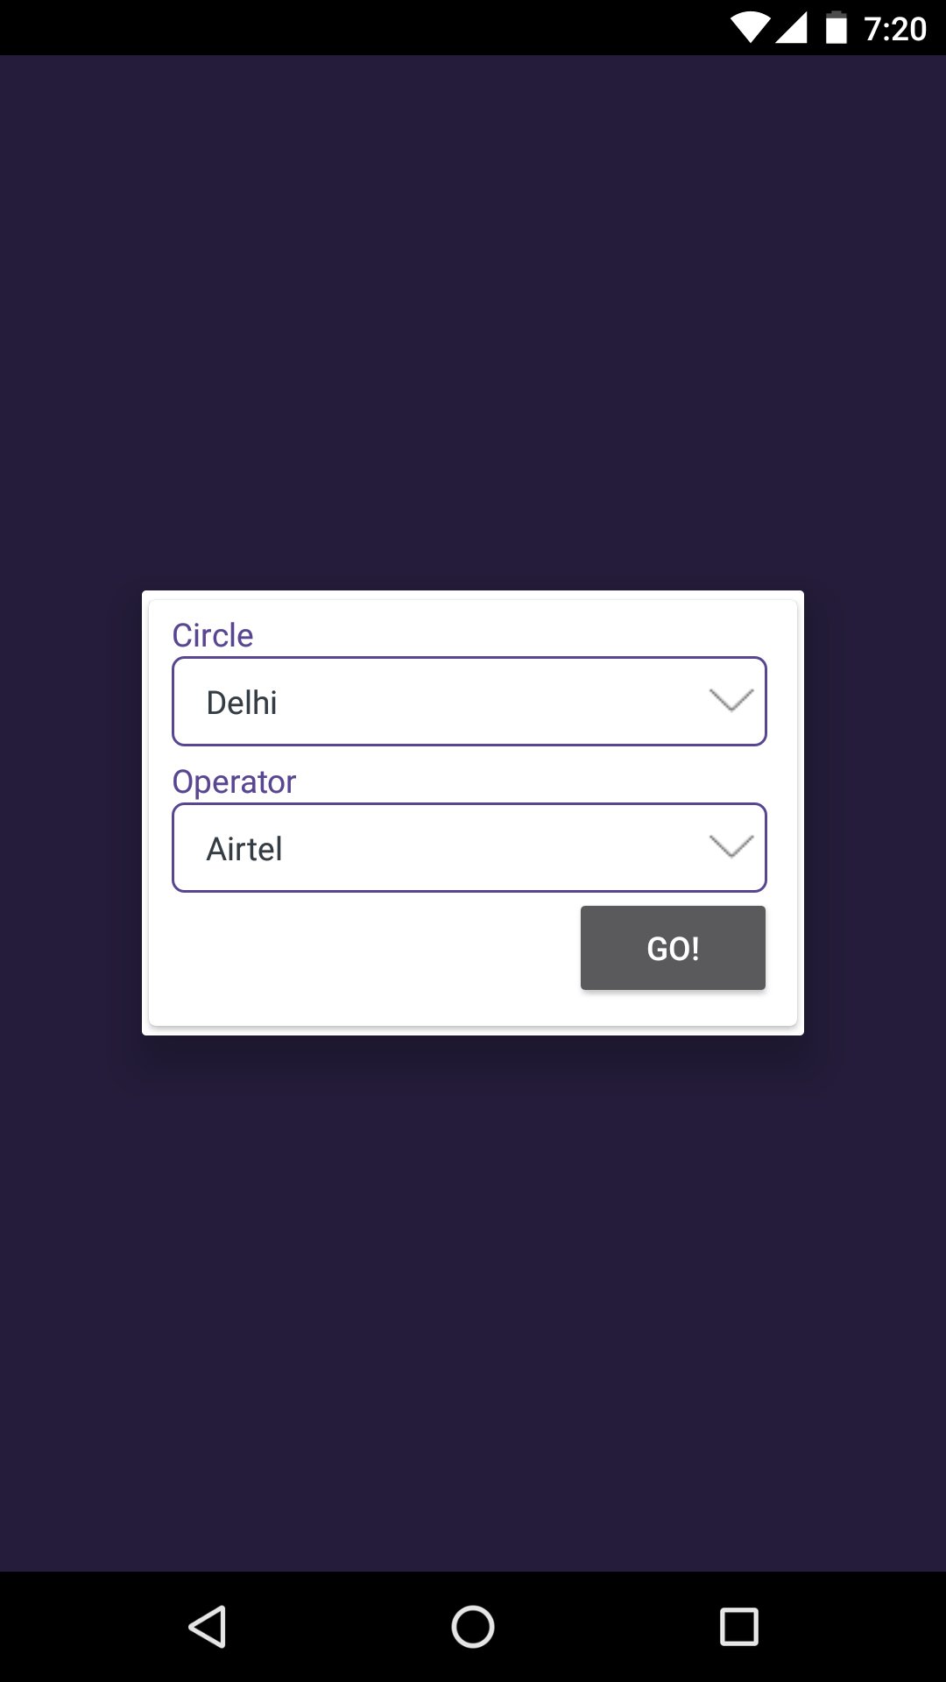This screenshot has width=946, height=1682.
Task: Open the Circle dropdown
Action: pyautogui.click(x=469, y=700)
